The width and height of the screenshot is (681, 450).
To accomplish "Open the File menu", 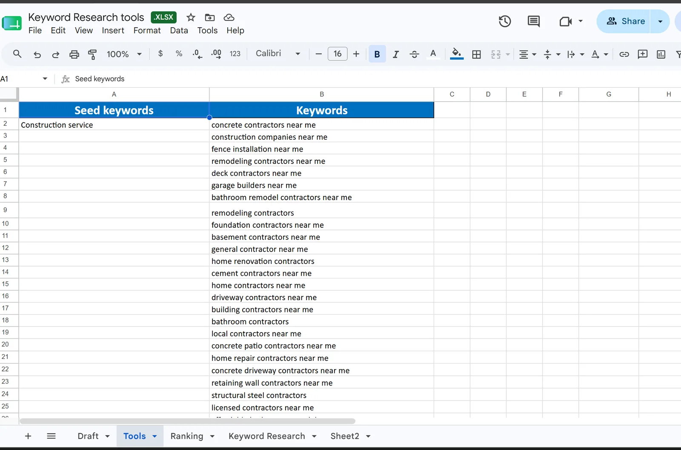I will click(35, 30).
